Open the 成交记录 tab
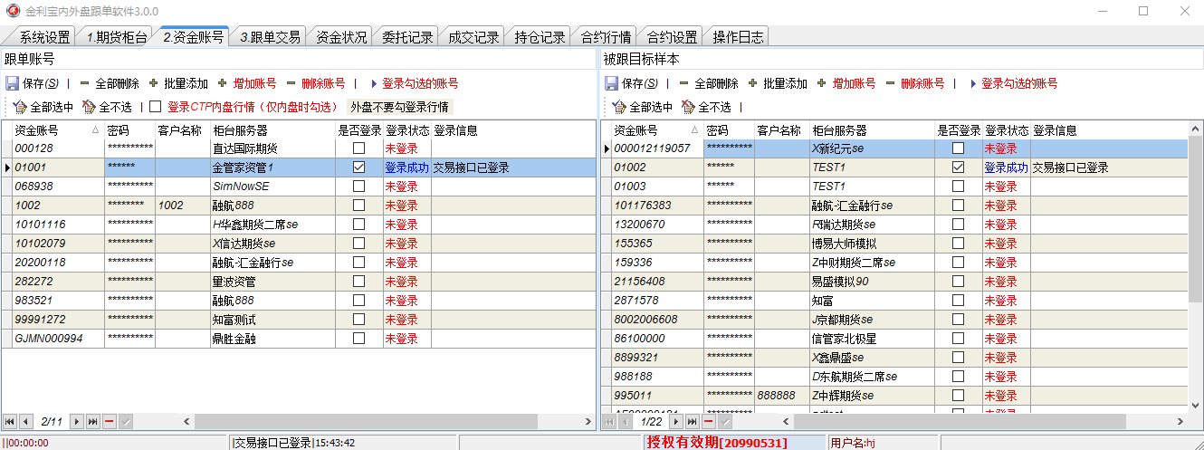The width and height of the screenshot is (1204, 450). [473, 37]
